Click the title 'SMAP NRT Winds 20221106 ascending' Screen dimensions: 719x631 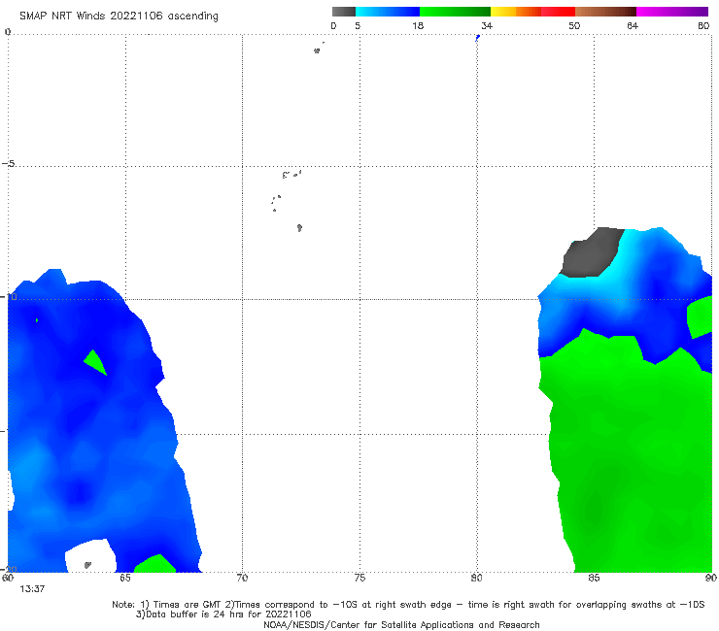click(119, 16)
